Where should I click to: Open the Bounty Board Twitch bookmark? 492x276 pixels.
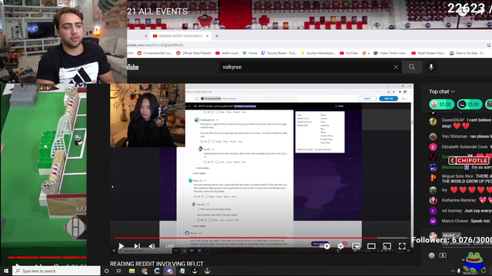(279, 53)
